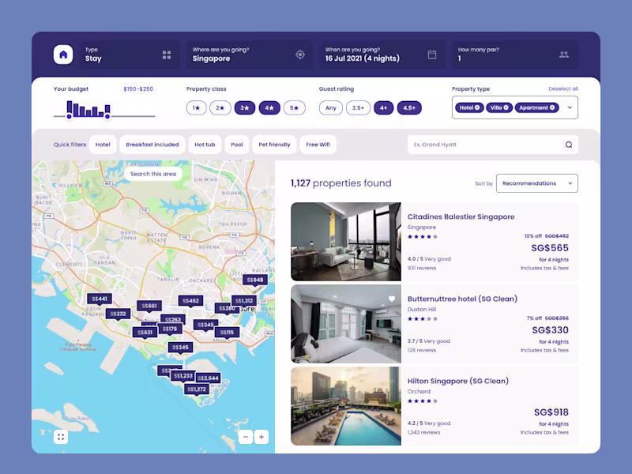This screenshot has width=632, height=474.
Task: Apply the Pool quick filter
Action: [x=237, y=145]
